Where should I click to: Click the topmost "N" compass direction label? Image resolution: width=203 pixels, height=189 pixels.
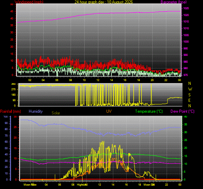coord(190,83)
